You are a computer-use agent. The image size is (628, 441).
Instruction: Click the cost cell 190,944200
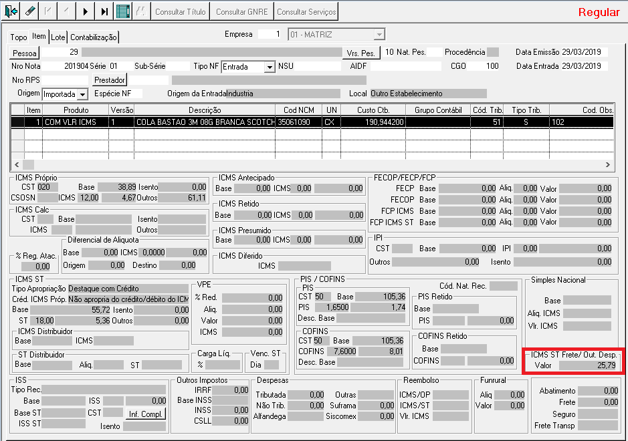(373, 122)
